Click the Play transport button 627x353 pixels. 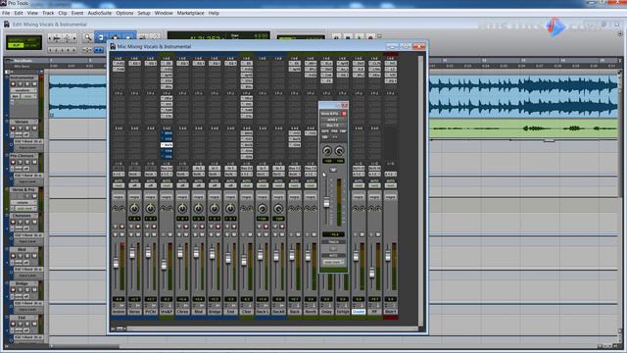(359, 37)
